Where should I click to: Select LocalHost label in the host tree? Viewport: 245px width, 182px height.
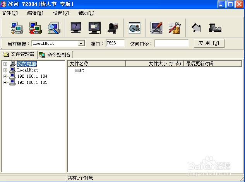(27, 70)
